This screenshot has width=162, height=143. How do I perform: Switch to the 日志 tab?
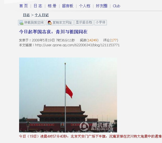point(38,6)
